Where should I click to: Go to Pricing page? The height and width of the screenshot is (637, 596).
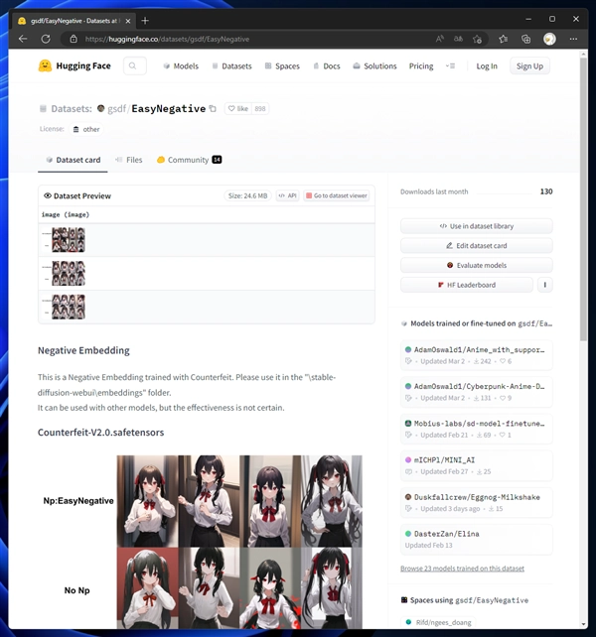click(x=421, y=65)
